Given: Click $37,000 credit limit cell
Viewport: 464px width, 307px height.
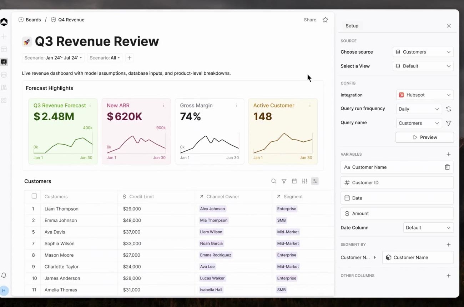Looking at the screenshot, I should point(132,232).
